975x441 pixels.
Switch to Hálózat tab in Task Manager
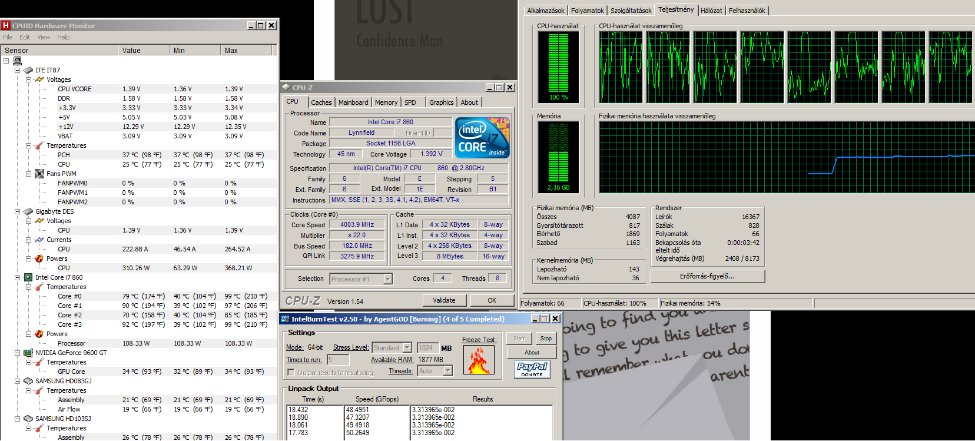(x=711, y=11)
